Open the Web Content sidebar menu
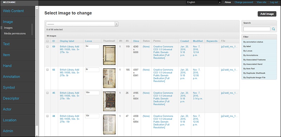This screenshot has height=137, width=281. pos(13,11)
